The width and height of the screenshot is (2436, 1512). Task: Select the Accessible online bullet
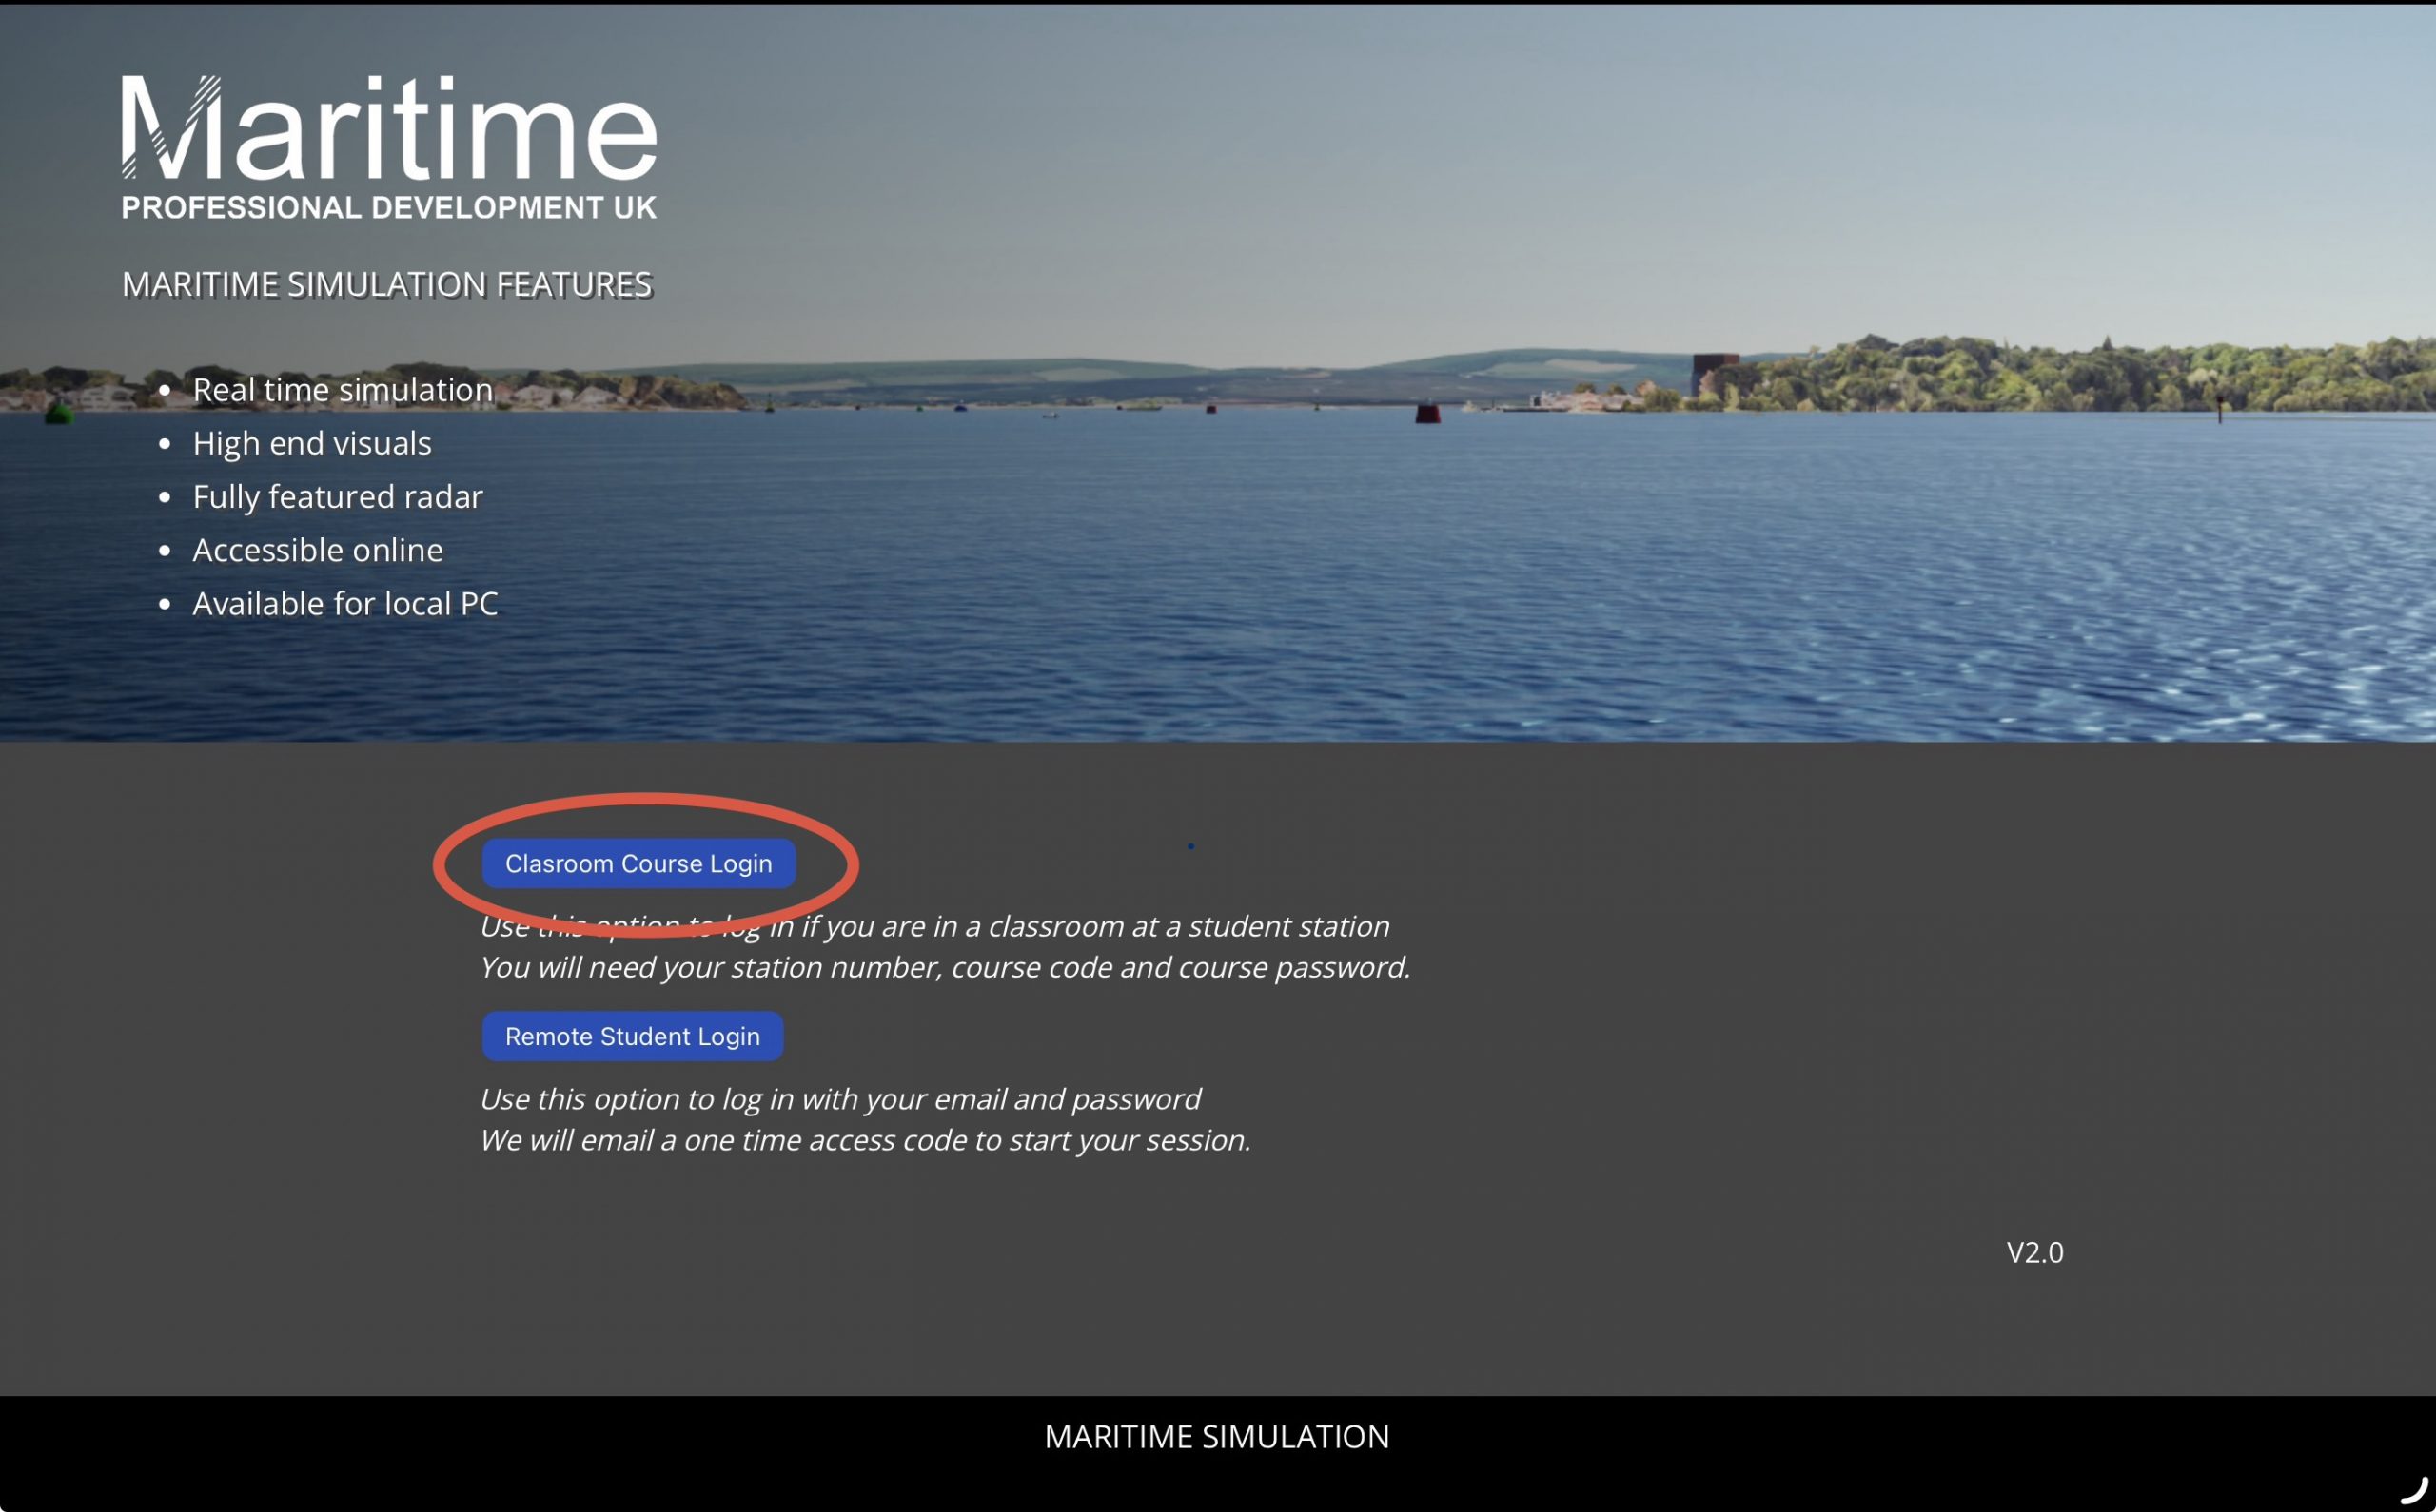[x=317, y=550]
